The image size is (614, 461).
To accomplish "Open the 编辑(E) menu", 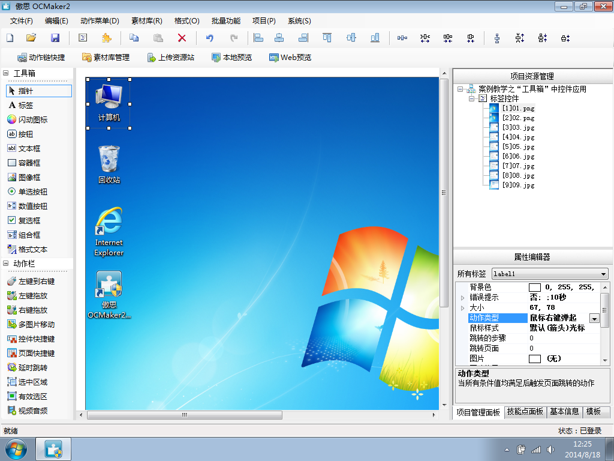I will (56, 21).
